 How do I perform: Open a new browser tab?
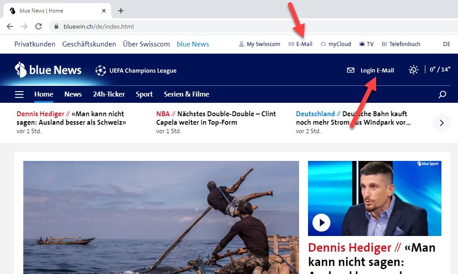(x=120, y=11)
